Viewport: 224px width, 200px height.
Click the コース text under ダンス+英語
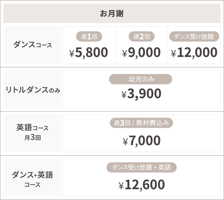[x=32, y=185]
